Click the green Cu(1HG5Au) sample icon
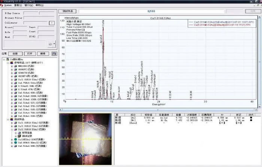 pos(15,140)
